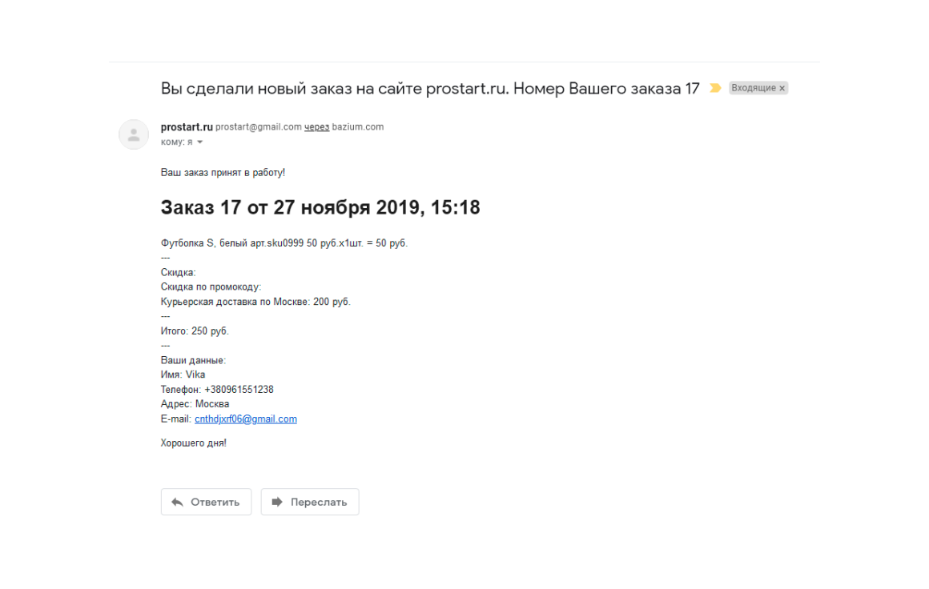Click the phone number +380961551238
The width and height of the screenshot is (929, 589).
pos(239,390)
